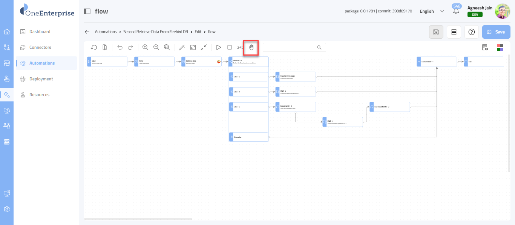Image resolution: width=515 pixels, height=225 pixels.
Task: Click the blue Save button
Action: (x=496, y=32)
